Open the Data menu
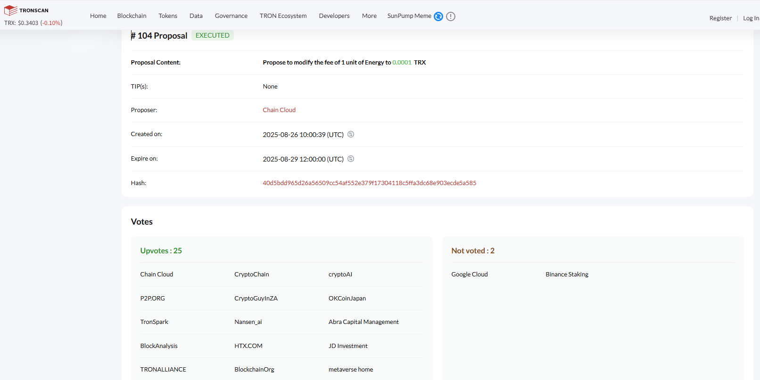760x380 pixels. tap(196, 16)
